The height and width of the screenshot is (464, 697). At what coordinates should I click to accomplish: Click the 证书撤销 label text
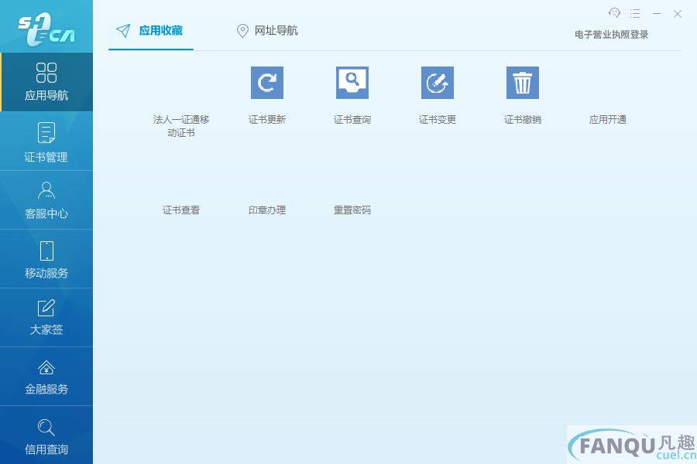click(523, 119)
